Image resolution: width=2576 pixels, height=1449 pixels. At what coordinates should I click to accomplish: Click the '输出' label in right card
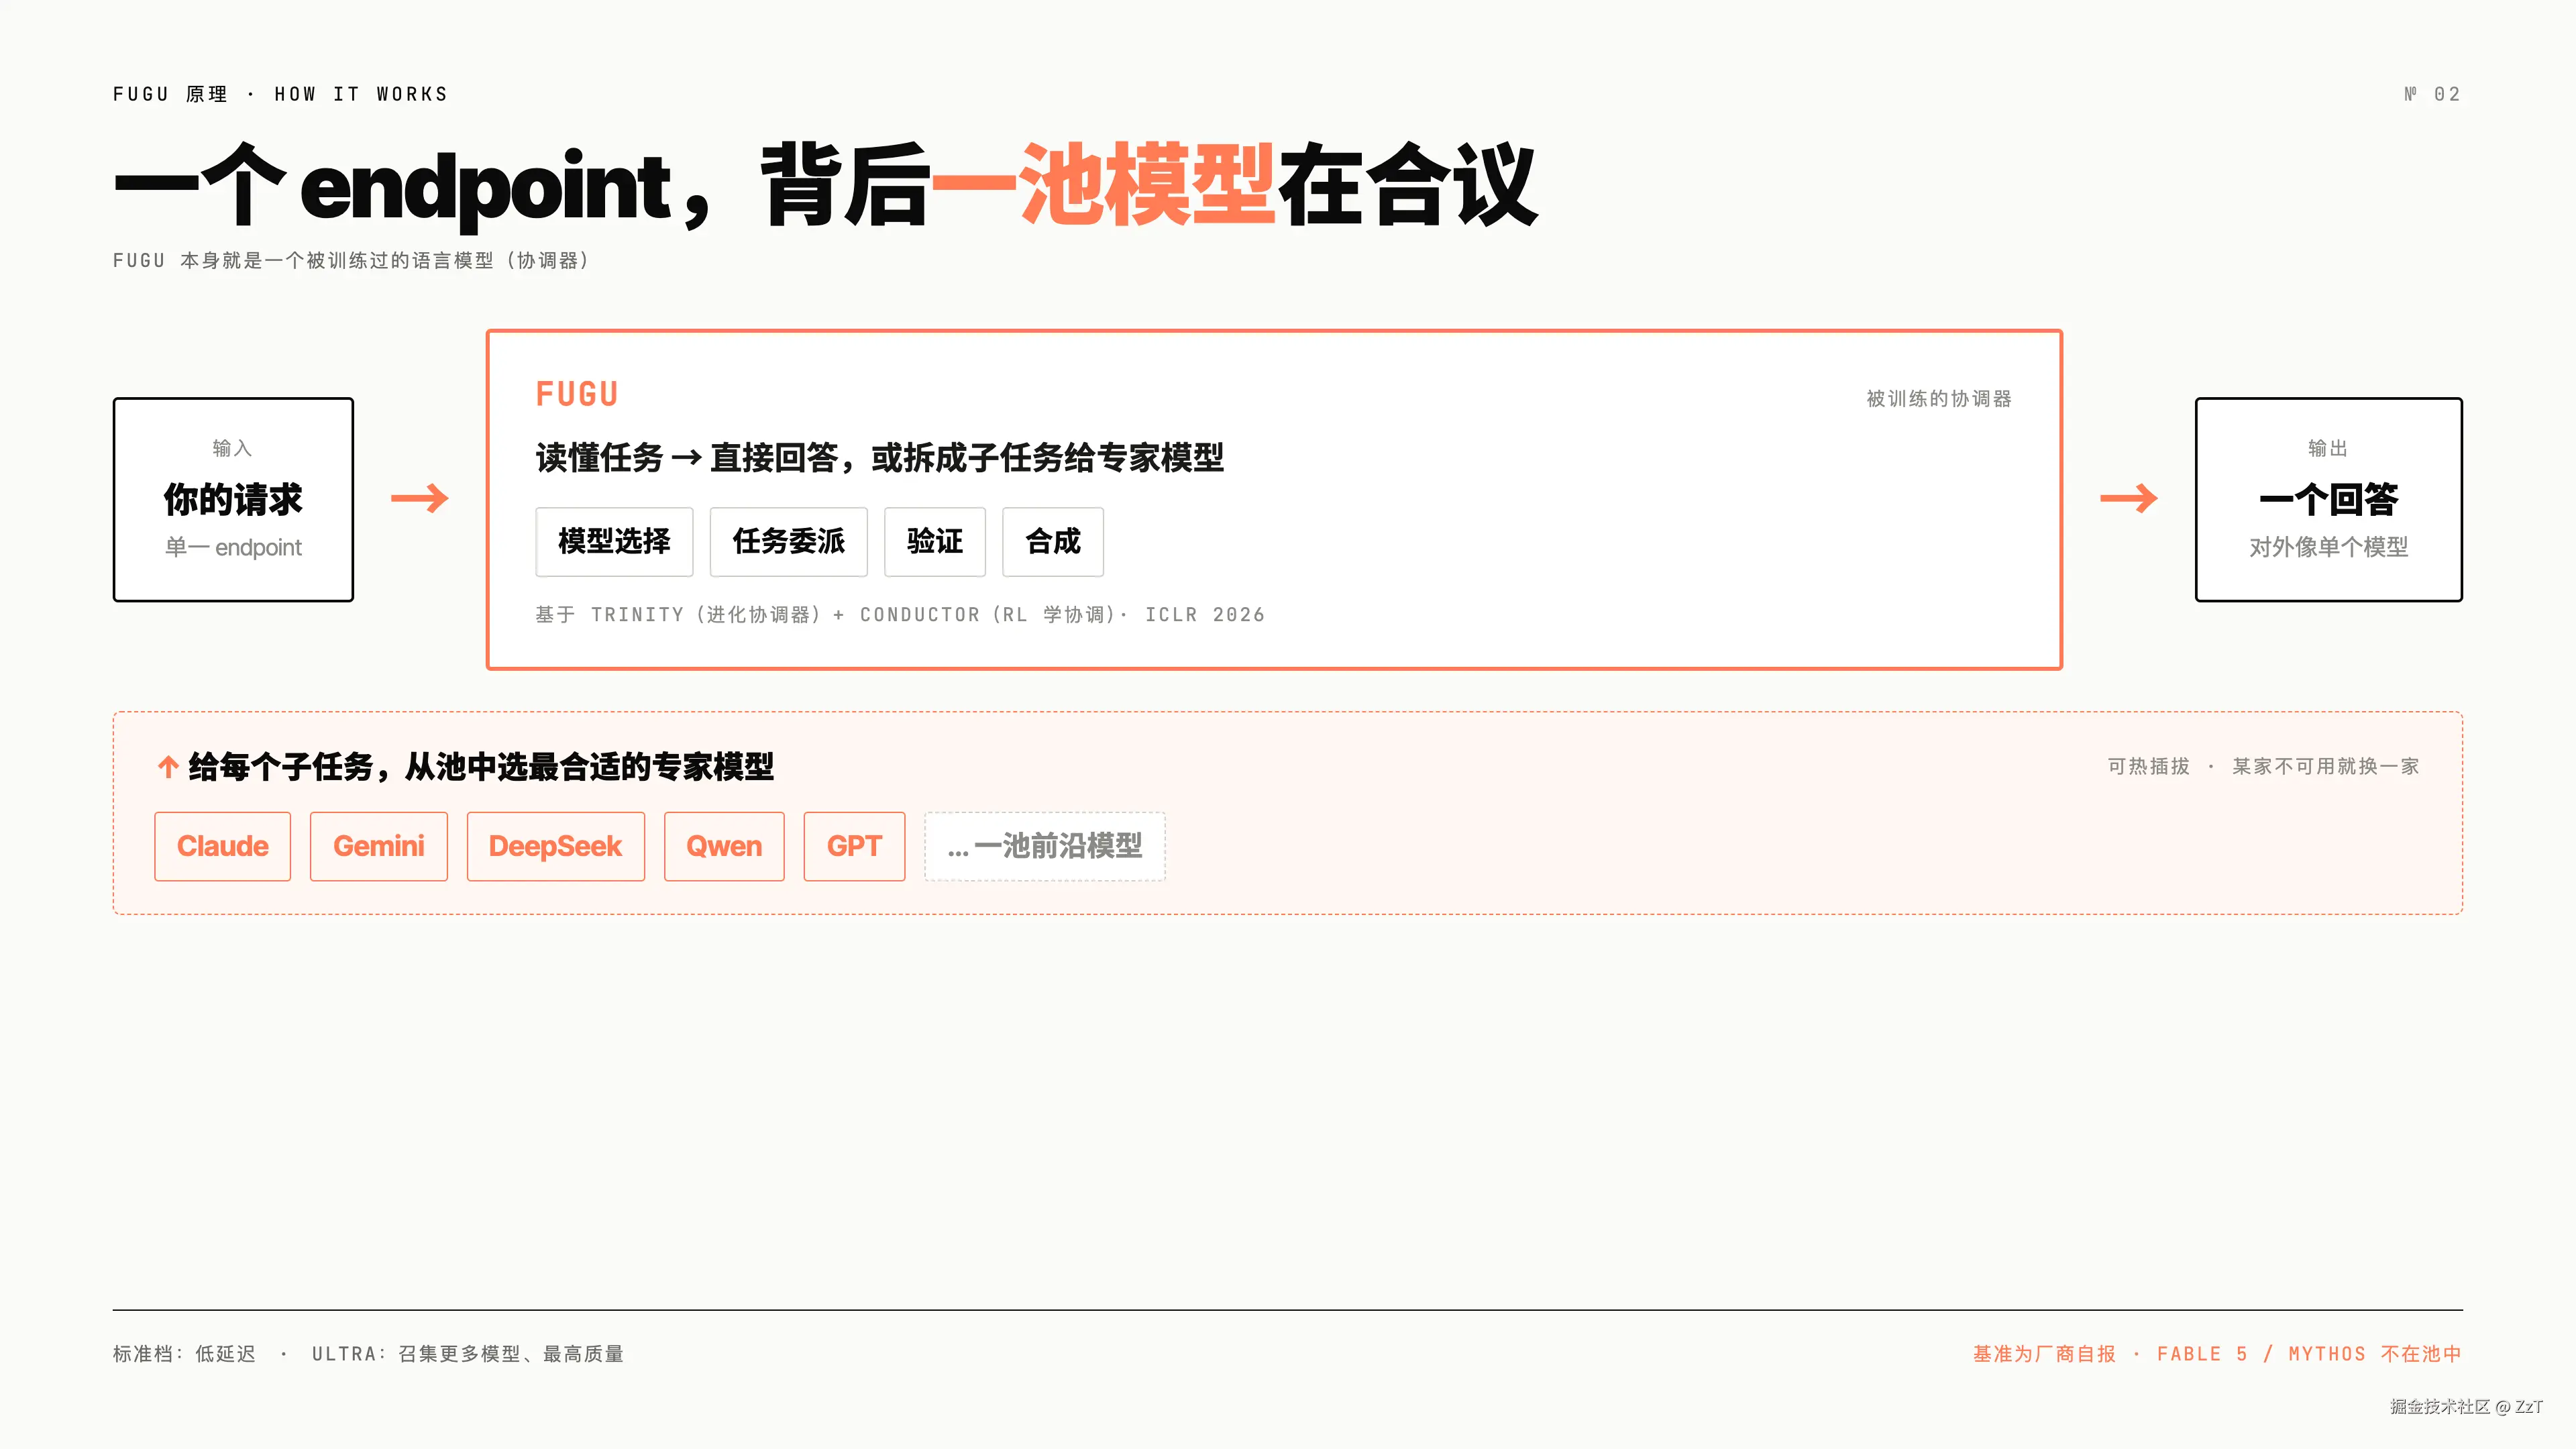click(x=2328, y=448)
